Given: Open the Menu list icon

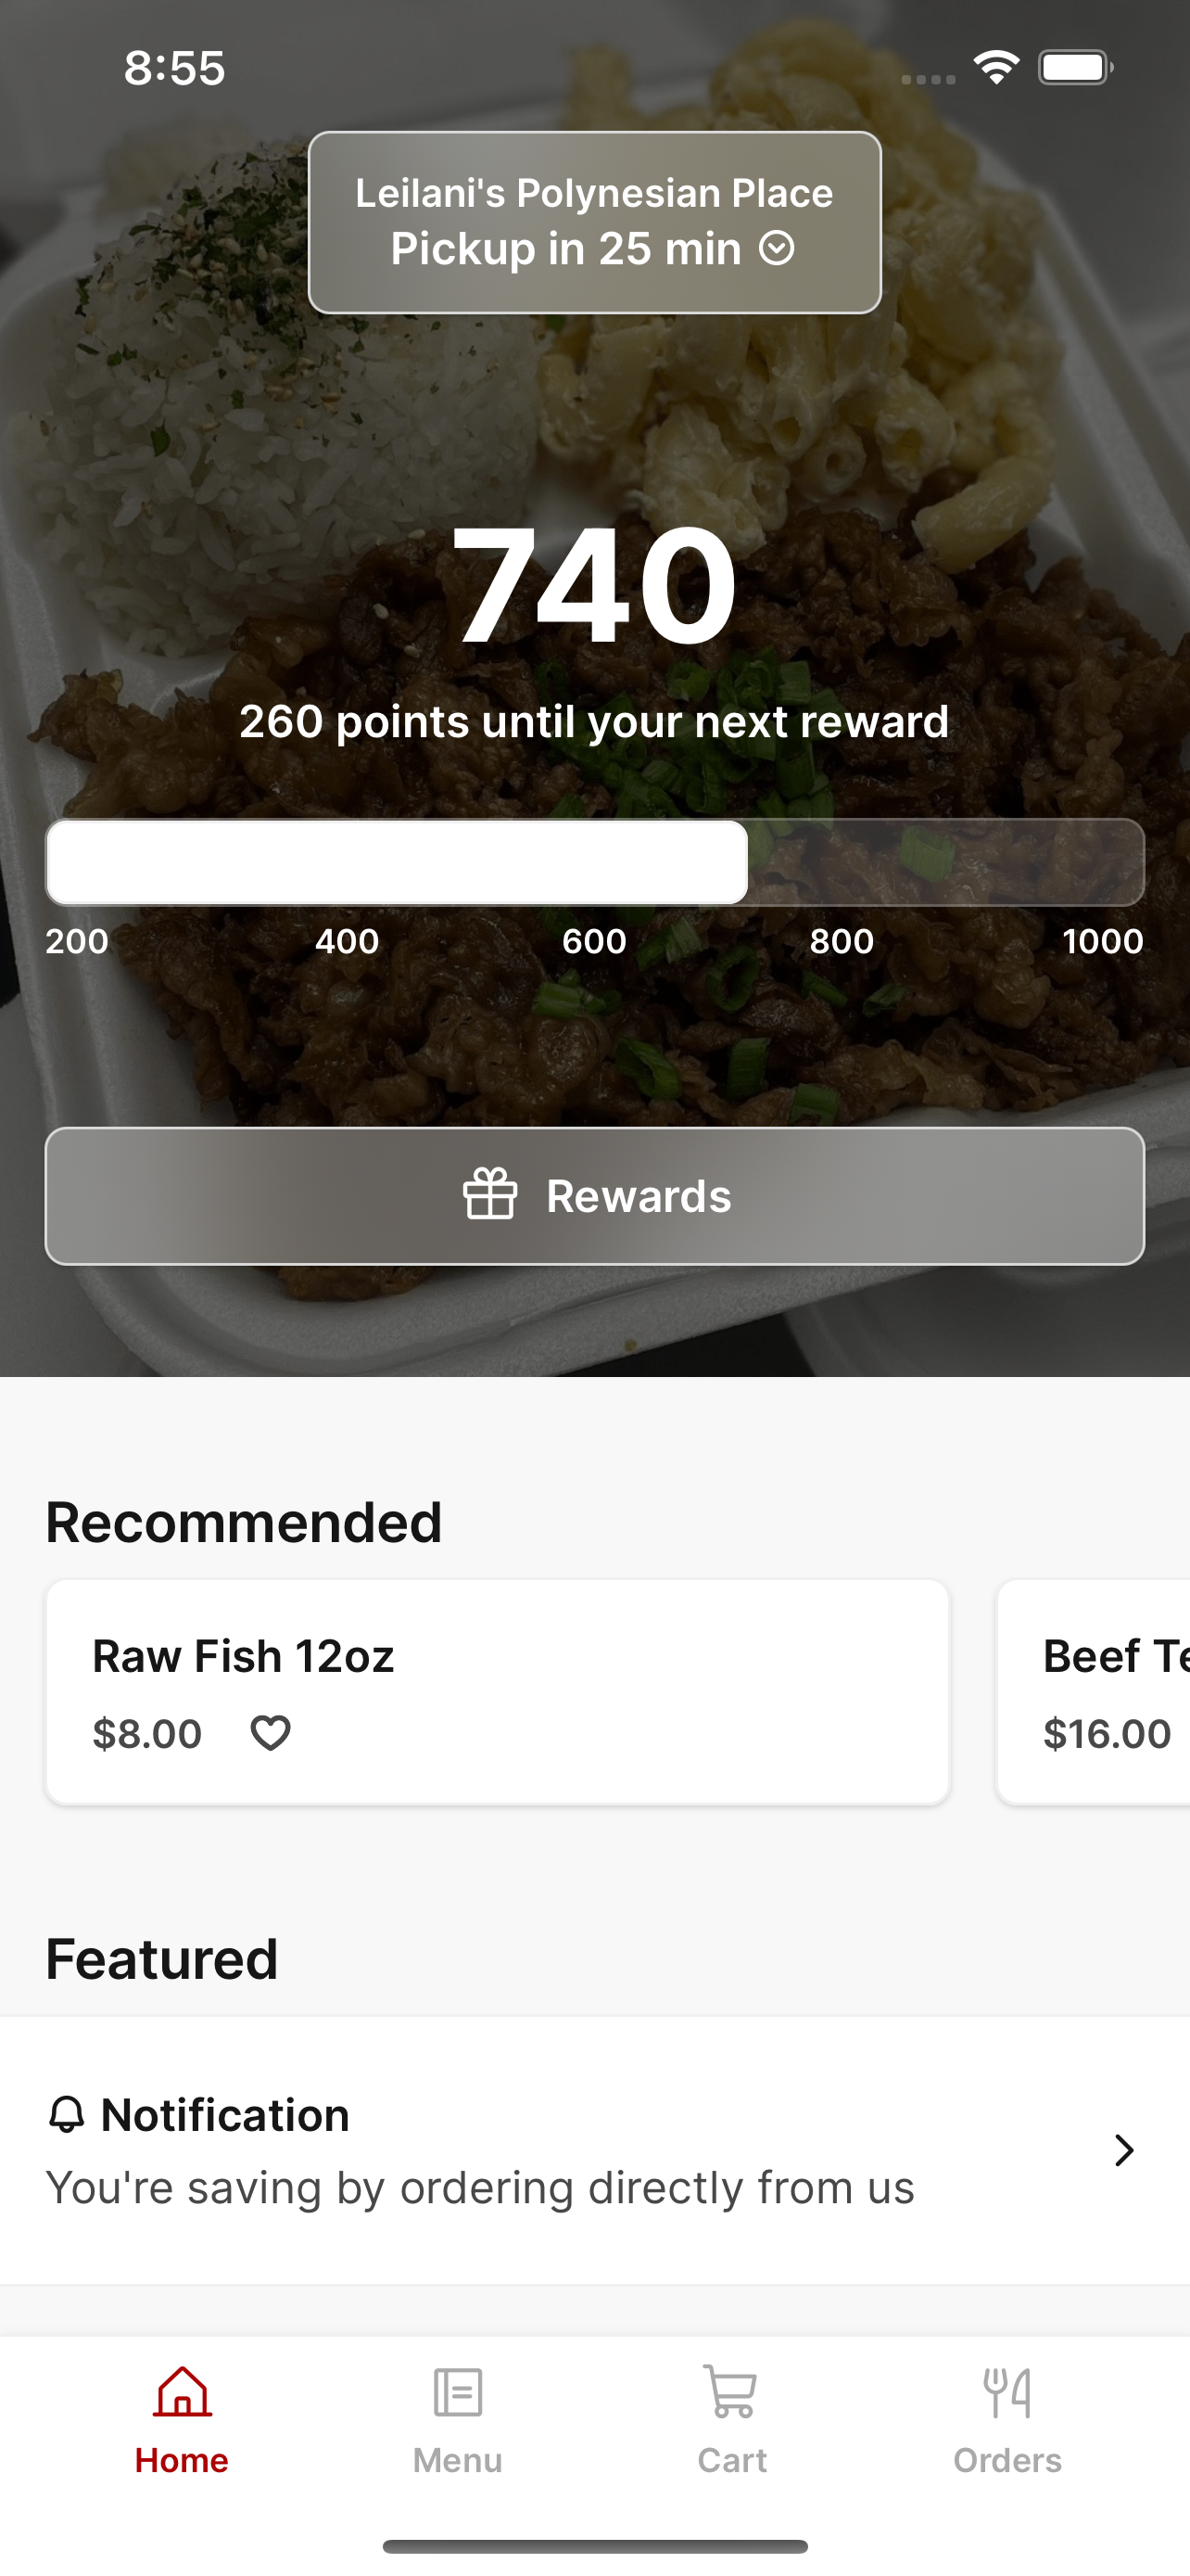Looking at the screenshot, I should (458, 2392).
